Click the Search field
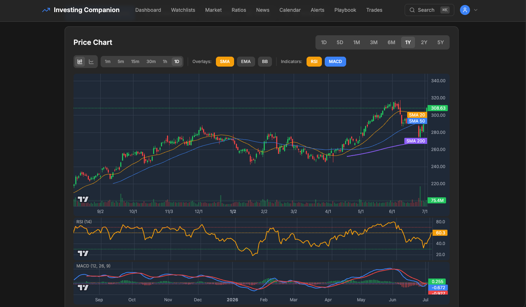 tap(429, 10)
